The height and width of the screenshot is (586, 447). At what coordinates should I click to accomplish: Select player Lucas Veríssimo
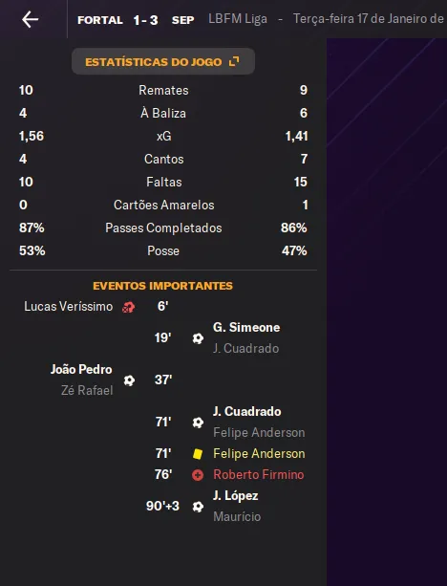click(x=69, y=307)
